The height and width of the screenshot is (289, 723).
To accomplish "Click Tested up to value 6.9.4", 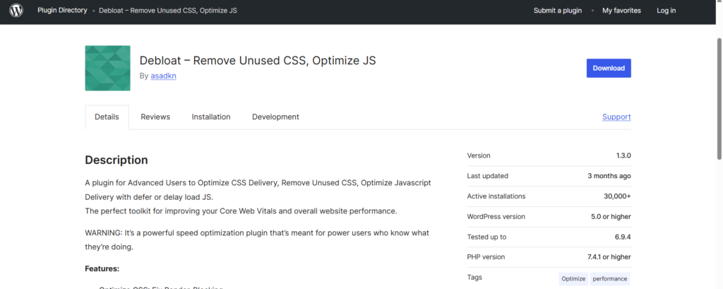I will pyautogui.click(x=623, y=237).
